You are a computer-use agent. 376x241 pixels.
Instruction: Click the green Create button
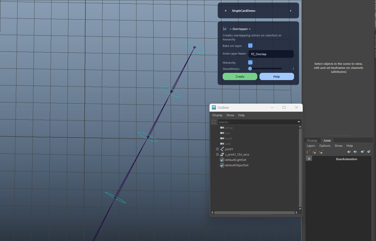click(240, 77)
